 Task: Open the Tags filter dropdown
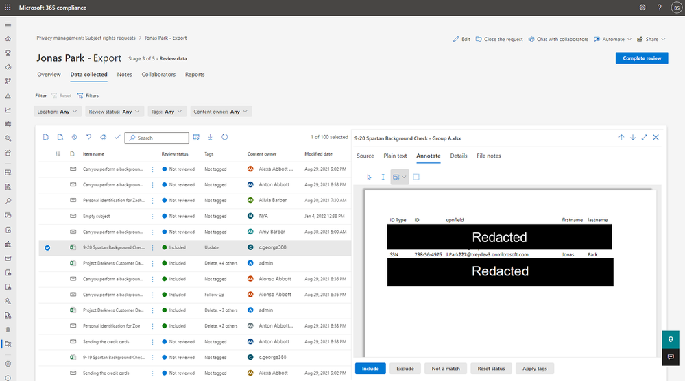tap(167, 112)
